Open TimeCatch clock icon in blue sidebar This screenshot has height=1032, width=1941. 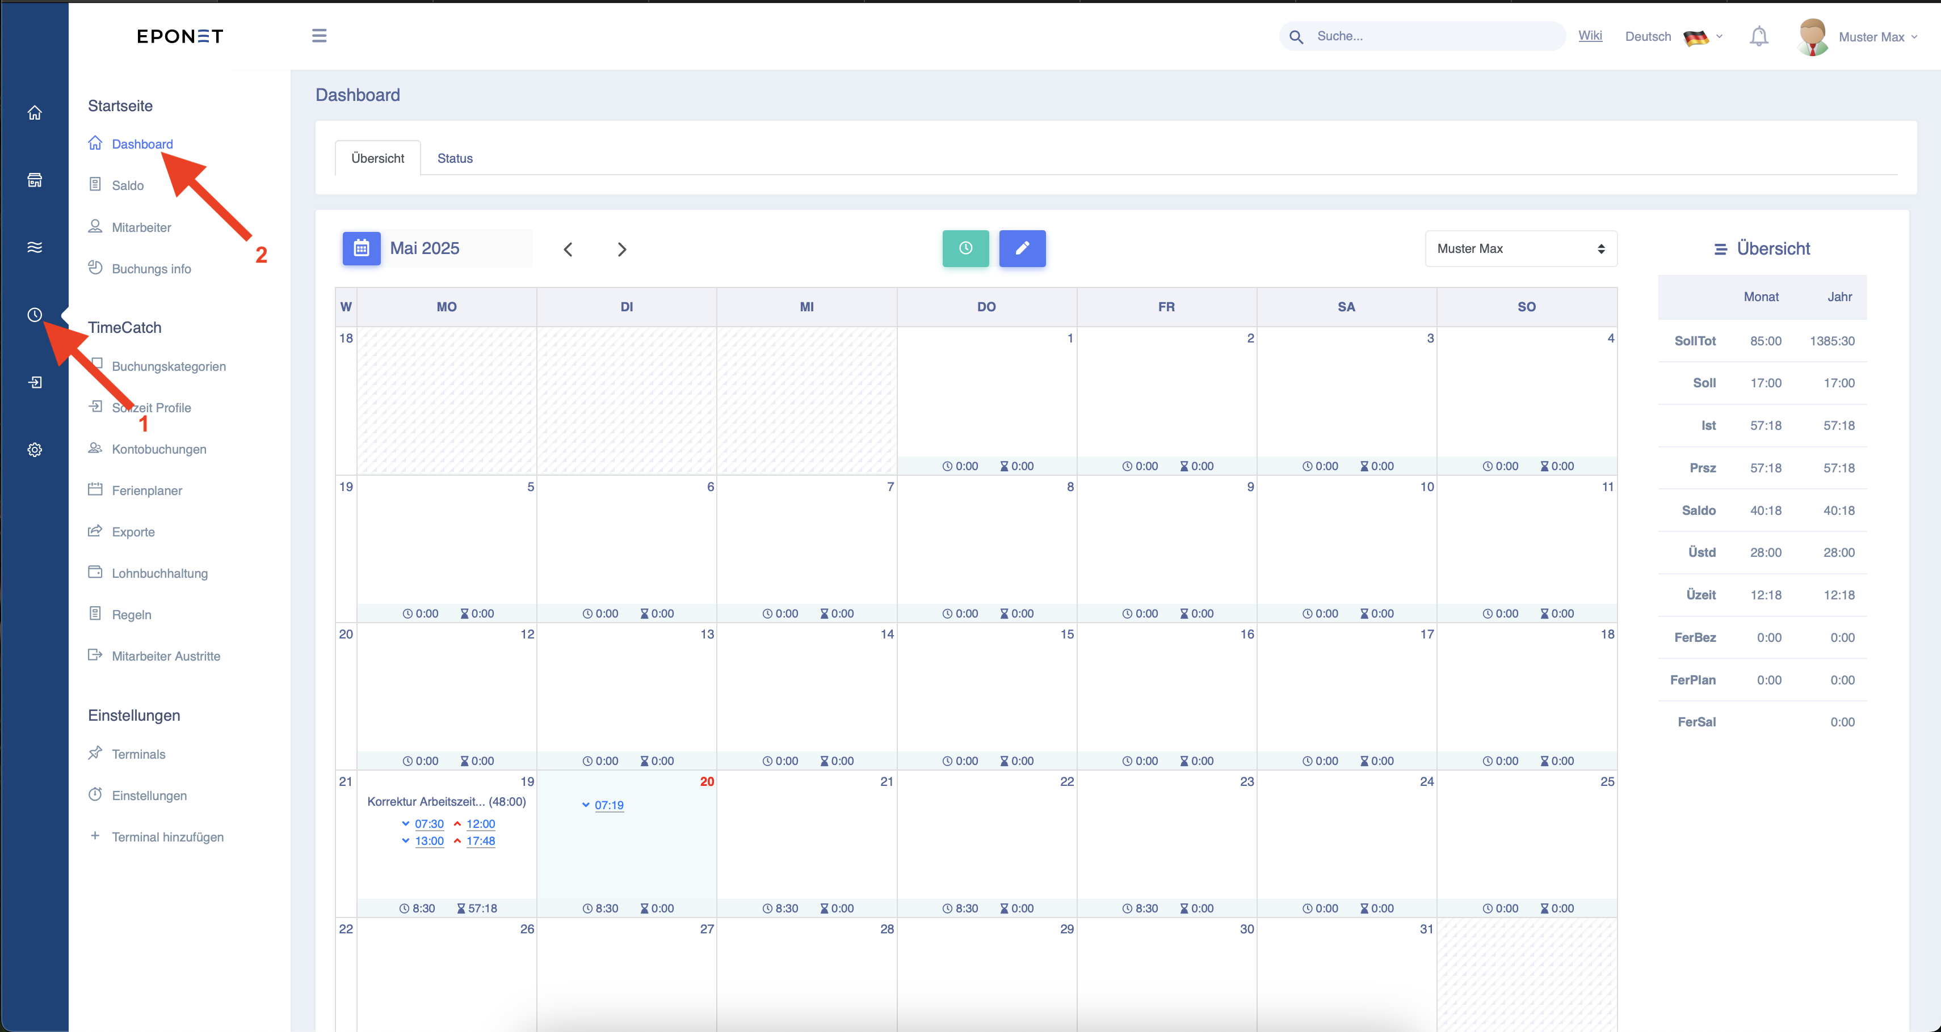[35, 315]
